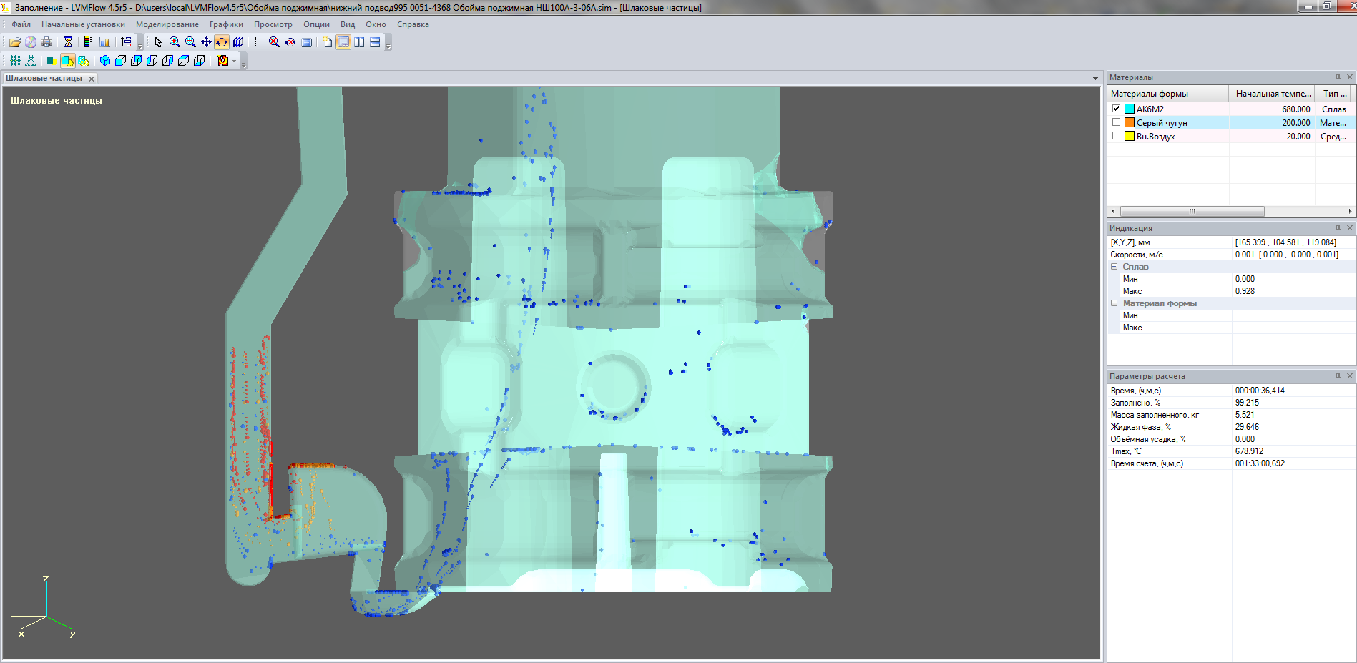Click the magnifier with red cross icon
The width and height of the screenshot is (1357, 663).
[274, 42]
